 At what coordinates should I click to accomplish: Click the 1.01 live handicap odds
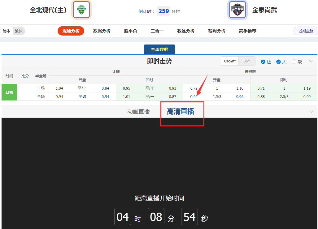126,97
